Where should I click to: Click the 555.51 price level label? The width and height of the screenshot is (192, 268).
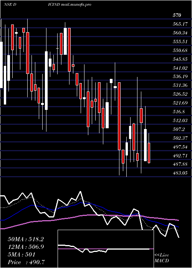180,42
